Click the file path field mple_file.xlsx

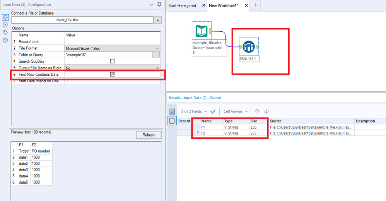click(82, 20)
